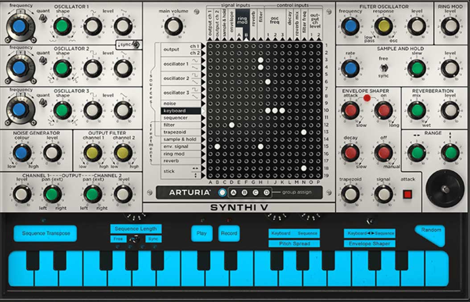This screenshot has width=470, height=302.
Task: Click the Channel 1 green pan knob
Action: tap(52, 194)
